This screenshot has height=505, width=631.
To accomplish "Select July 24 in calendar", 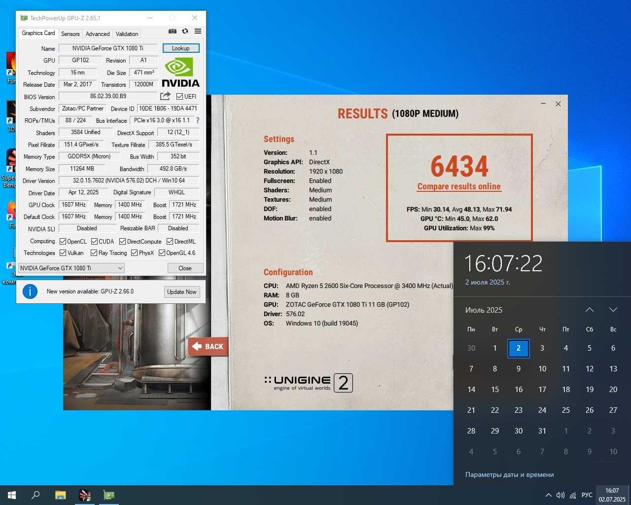I will (x=542, y=410).
